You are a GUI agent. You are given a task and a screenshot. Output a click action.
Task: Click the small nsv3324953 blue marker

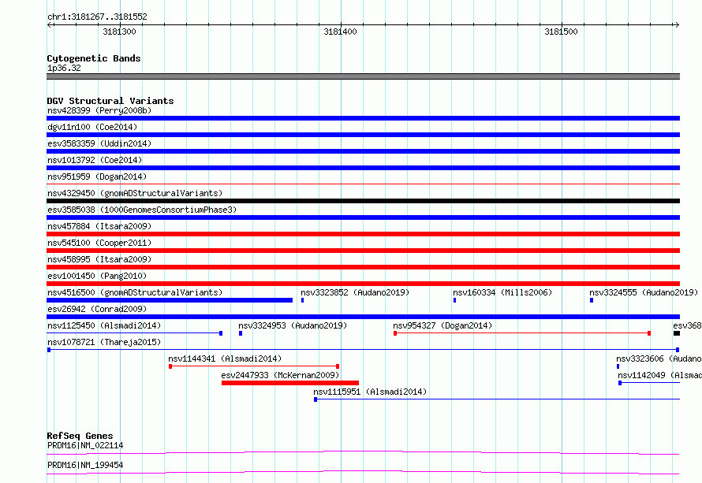tap(241, 333)
